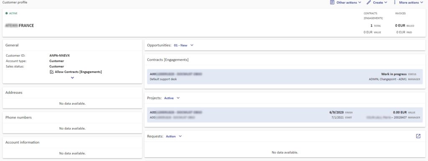The width and height of the screenshot is (428, 161).
Task: Click the Account information section header
Action: click(x=23, y=142)
